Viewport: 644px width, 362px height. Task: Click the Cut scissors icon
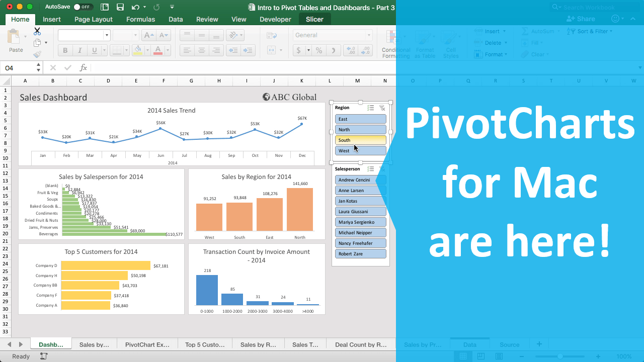pos(37,32)
